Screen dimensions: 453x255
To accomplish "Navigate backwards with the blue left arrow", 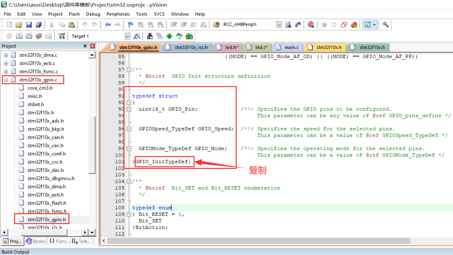I will click(108, 25).
